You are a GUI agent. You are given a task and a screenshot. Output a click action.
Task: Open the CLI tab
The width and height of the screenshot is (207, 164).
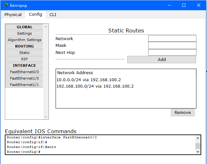[53, 14]
